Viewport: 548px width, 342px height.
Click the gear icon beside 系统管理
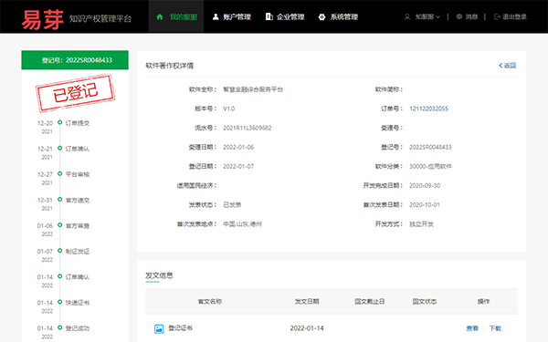click(x=321, y=16)
